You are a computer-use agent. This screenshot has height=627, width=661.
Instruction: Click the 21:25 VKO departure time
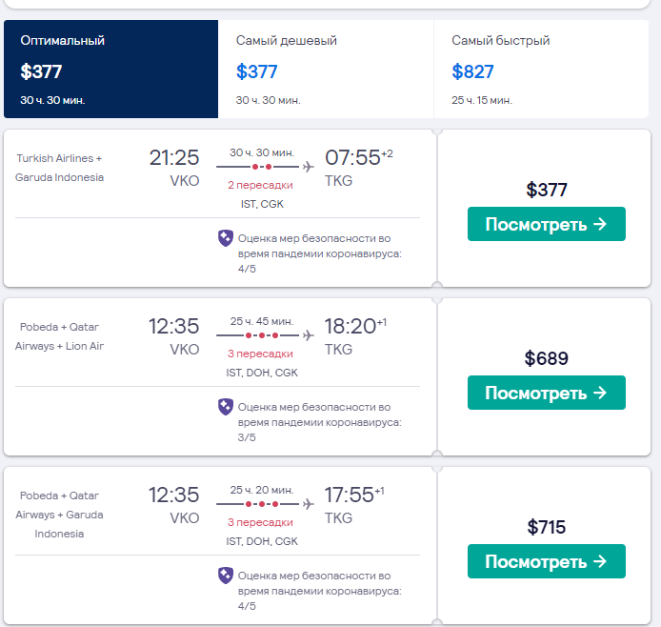click(174, 158)
